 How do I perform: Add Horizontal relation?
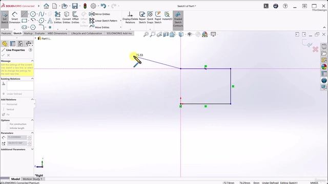coord(10,104)
